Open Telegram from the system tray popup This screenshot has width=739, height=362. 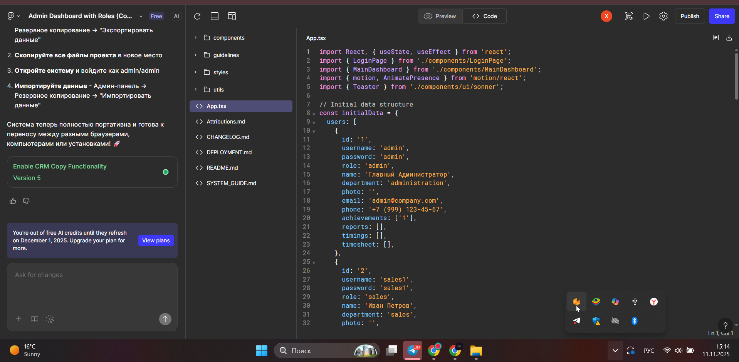pyautogui.click(x=577, y=321)
